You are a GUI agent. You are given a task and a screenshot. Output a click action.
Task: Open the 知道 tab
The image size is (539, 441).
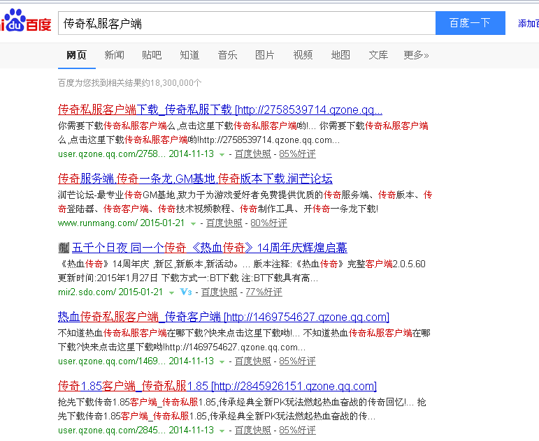pos(189,55)
